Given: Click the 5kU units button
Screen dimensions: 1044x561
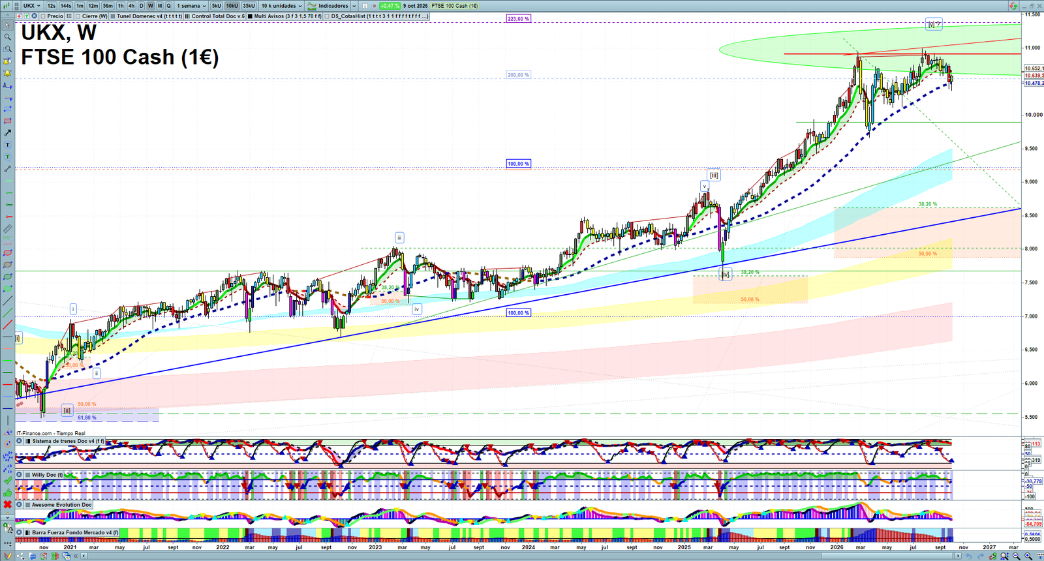Looking at the screenshot, I should tap(216, 6).
